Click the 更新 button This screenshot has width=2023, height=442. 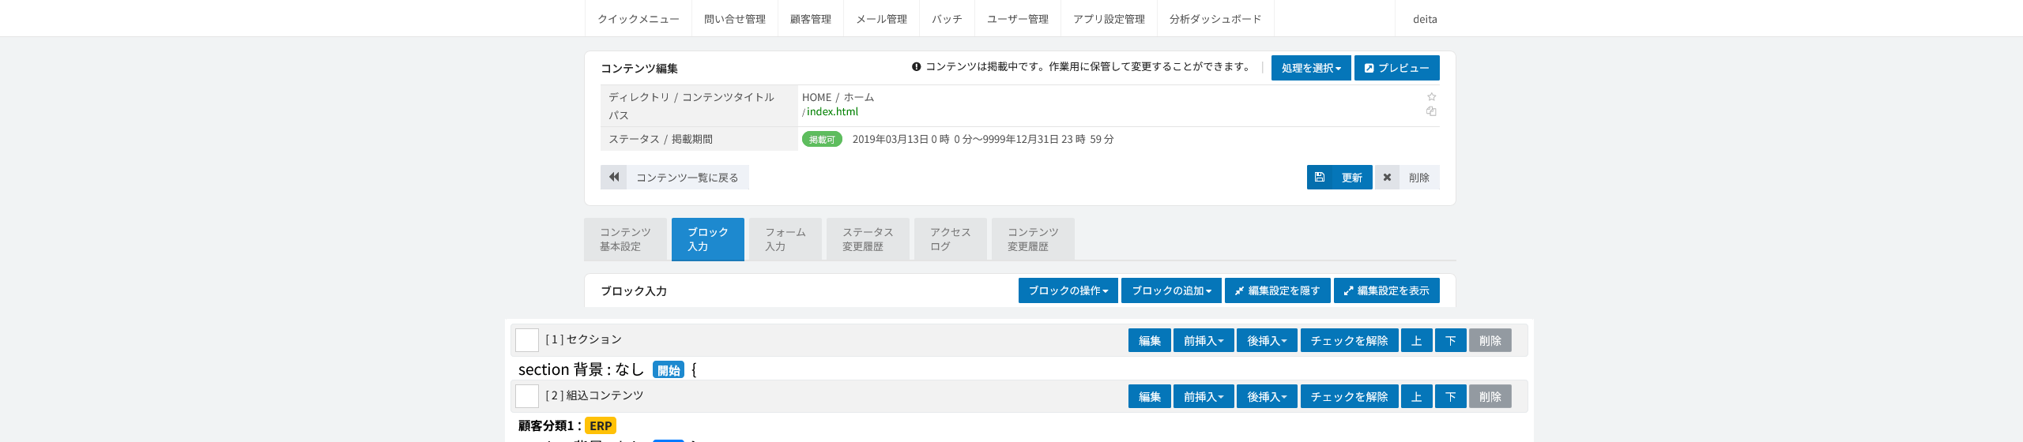(x=1339, y=178)
